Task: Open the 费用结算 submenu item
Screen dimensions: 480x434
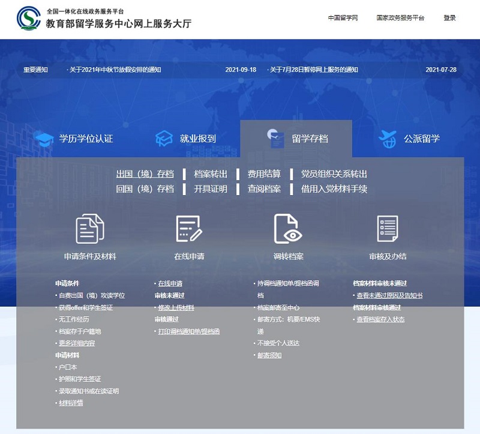Action: click(x=264, y=174)
